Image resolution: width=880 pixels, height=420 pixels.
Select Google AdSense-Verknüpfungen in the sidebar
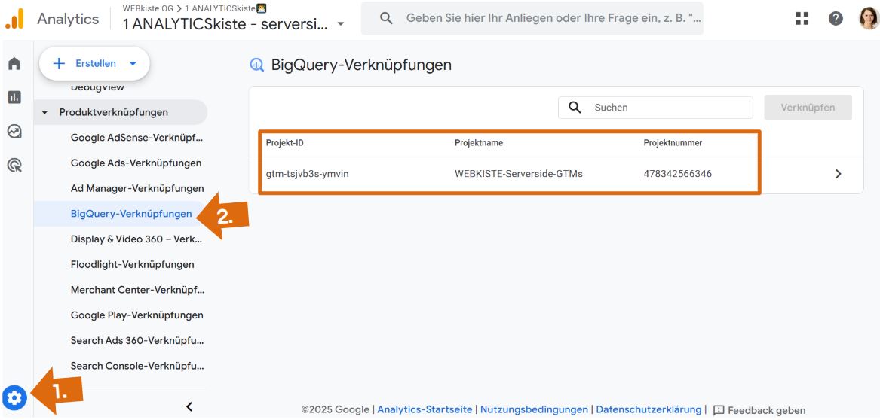137,138
